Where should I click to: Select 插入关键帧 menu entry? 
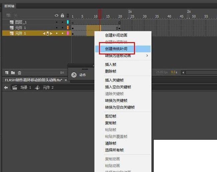pos(114,80)
